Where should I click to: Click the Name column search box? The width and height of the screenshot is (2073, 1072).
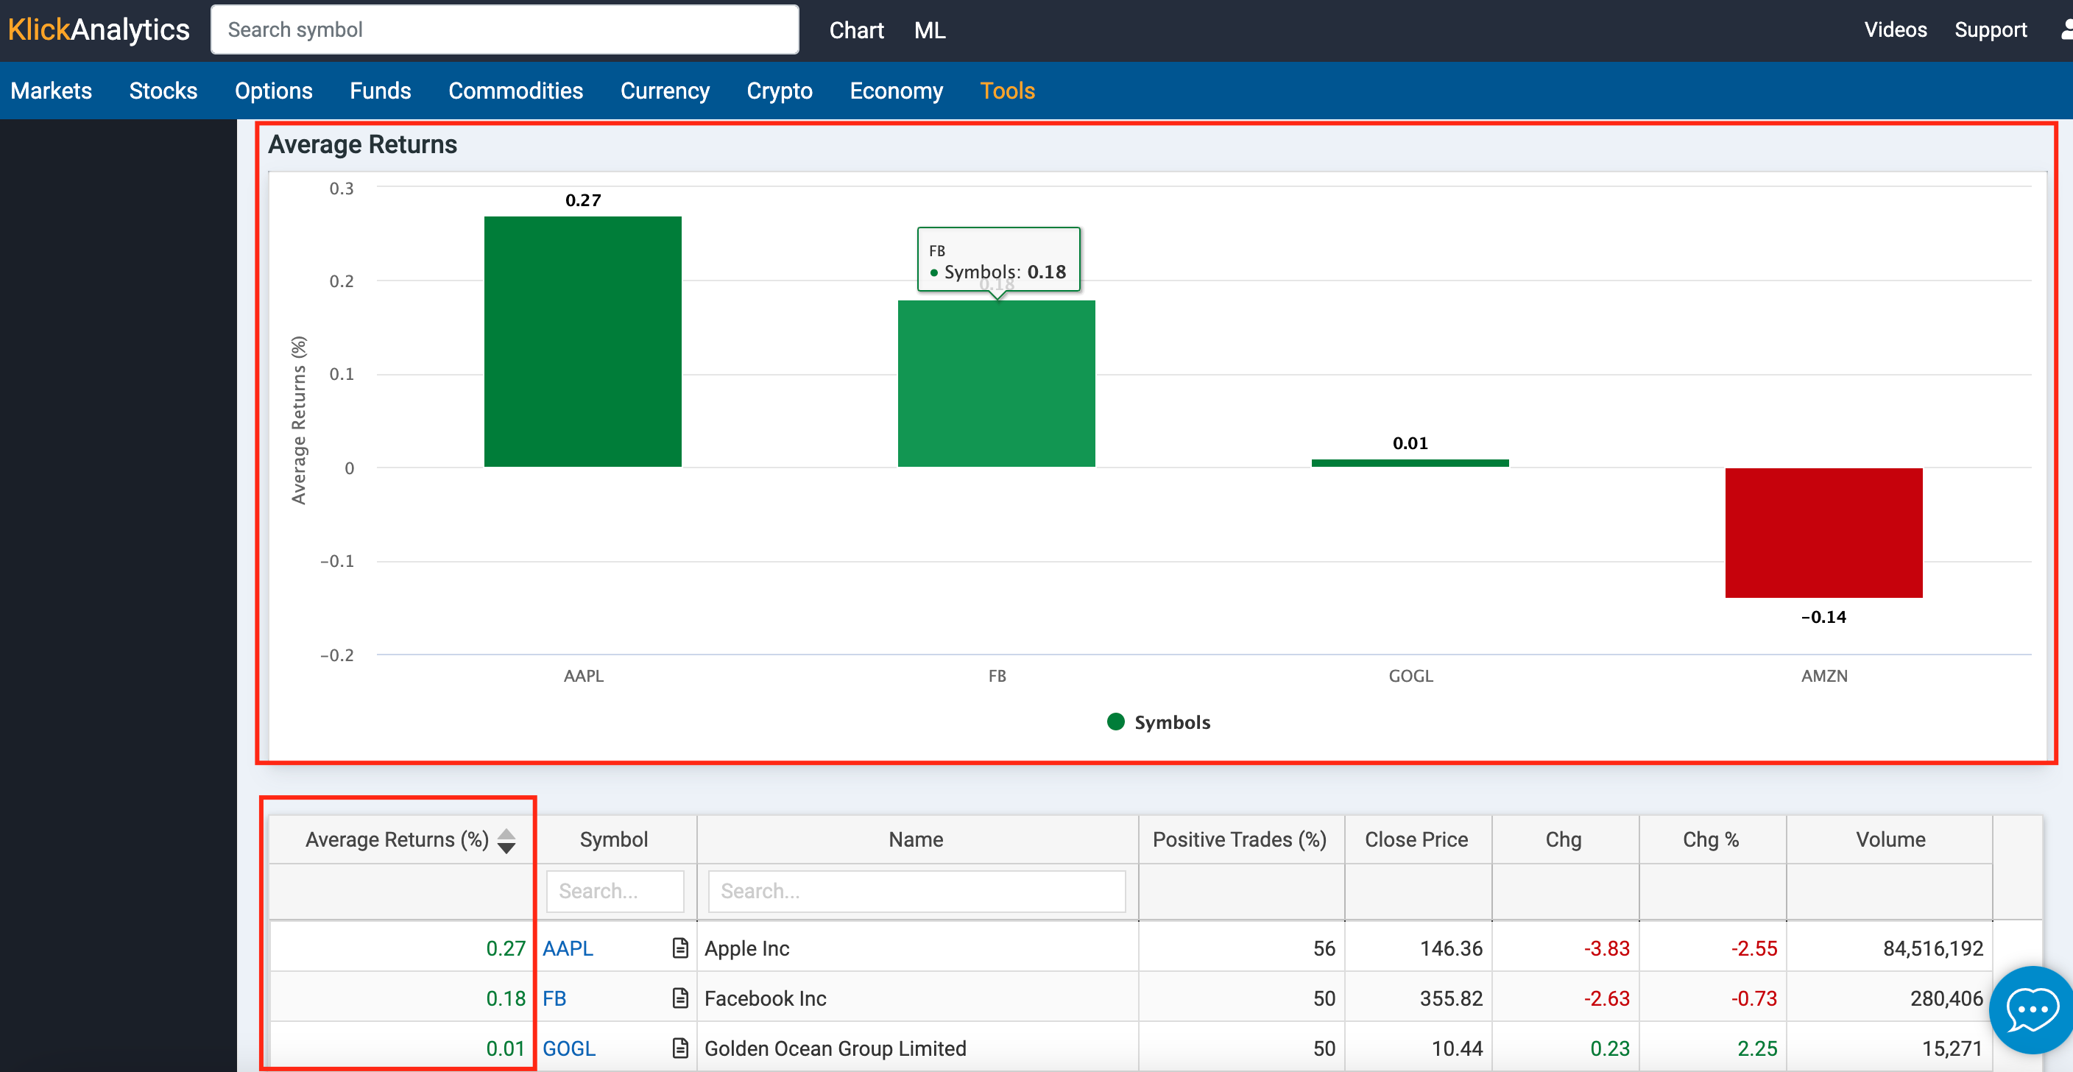point(917,891)
